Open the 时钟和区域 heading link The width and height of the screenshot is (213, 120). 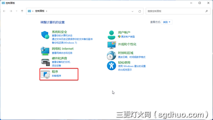point(126,53)
